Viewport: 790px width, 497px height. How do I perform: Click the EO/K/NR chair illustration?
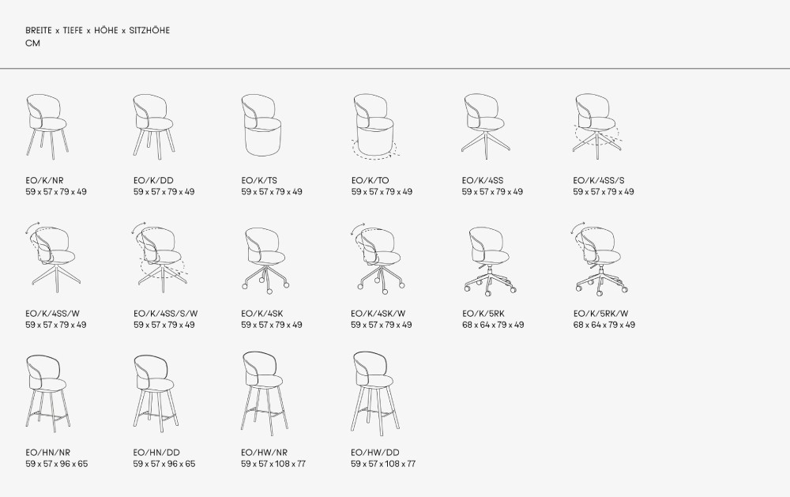click(47, 124)
